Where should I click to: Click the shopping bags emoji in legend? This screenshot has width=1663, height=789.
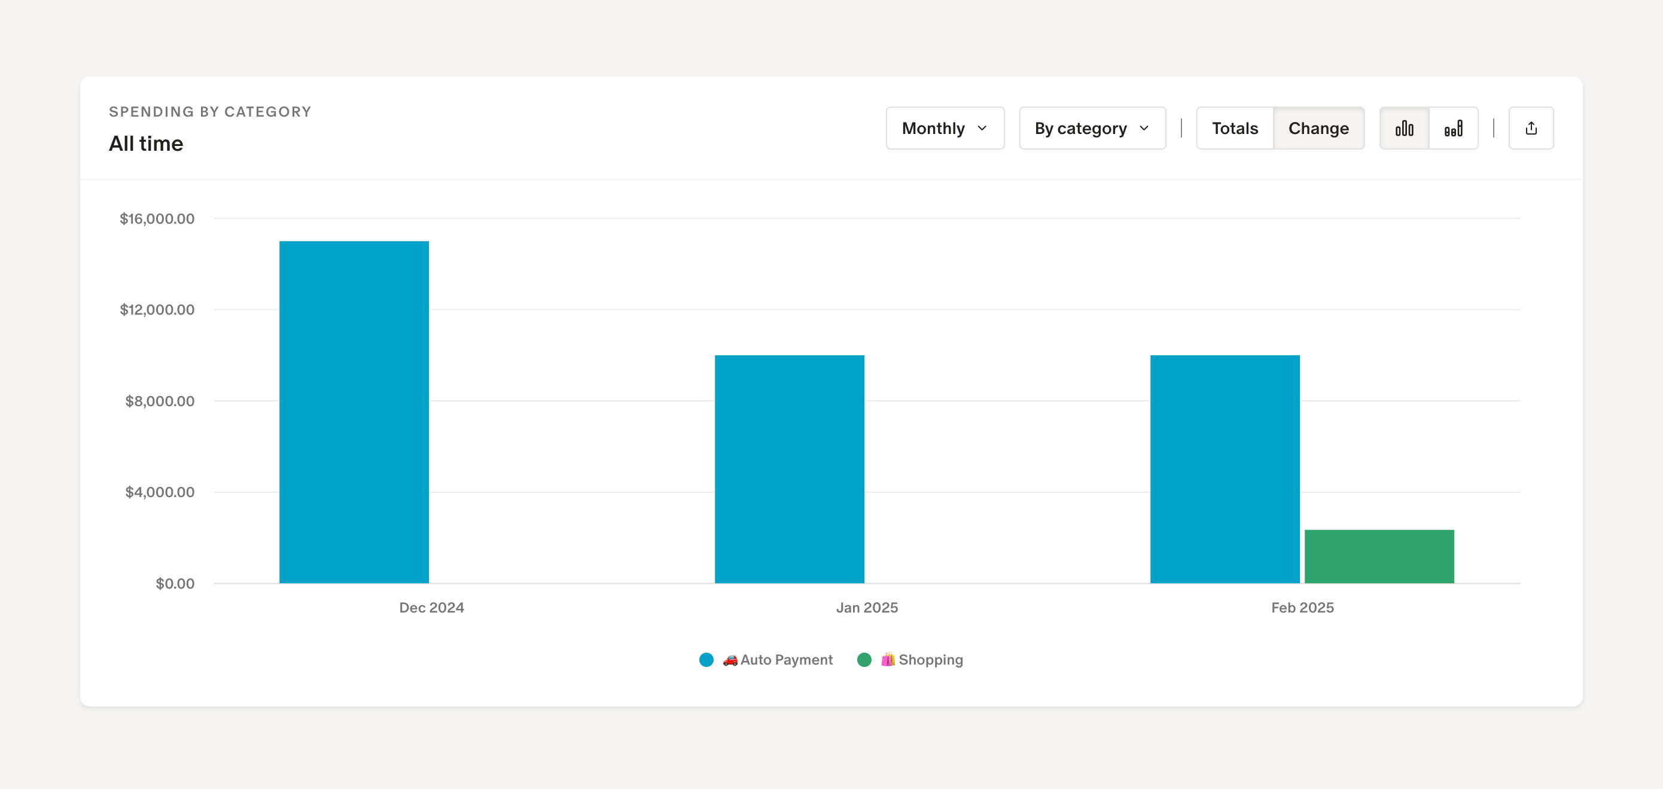(888, 660)
